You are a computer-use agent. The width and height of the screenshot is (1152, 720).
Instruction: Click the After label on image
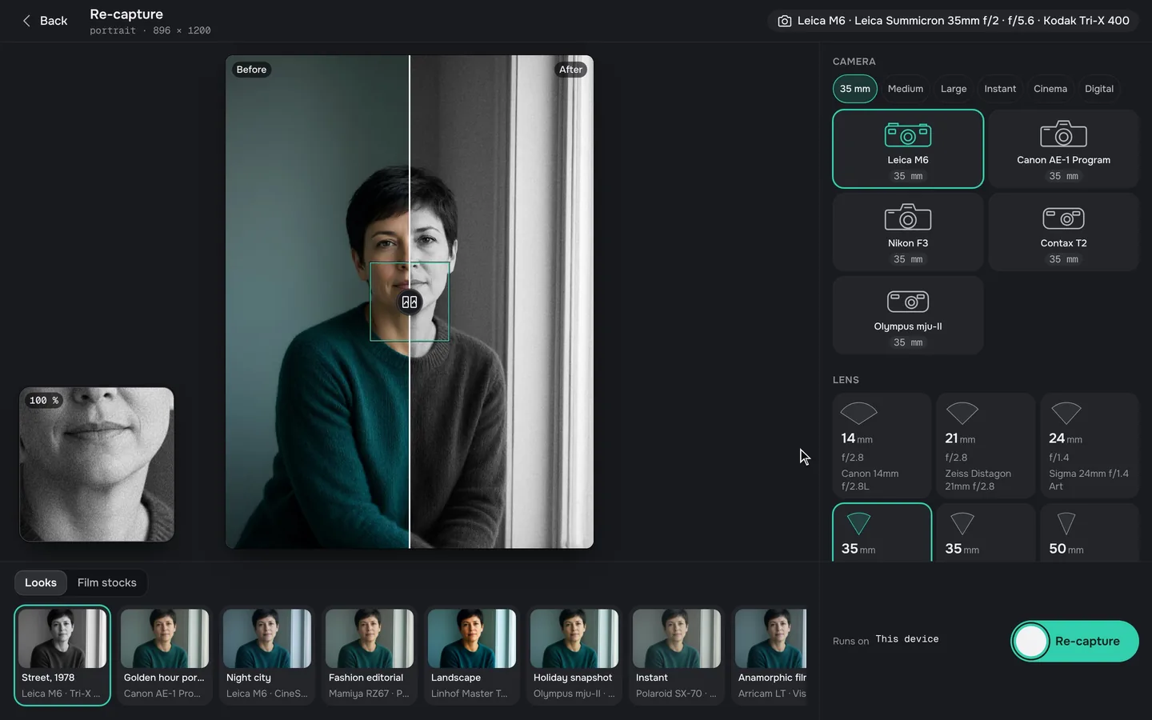point(570,70)
